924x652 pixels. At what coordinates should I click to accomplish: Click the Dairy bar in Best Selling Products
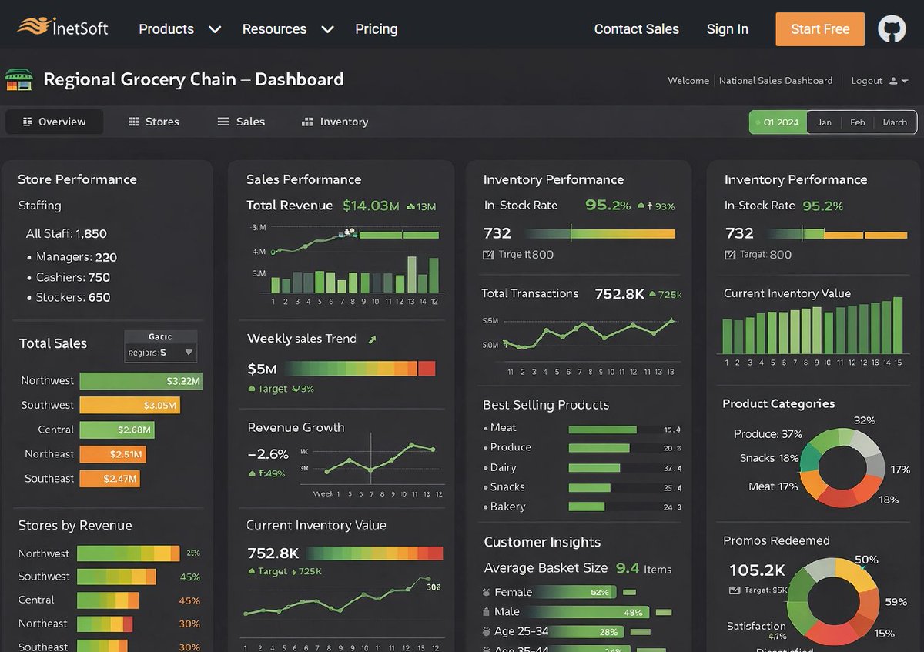[594, 468]
